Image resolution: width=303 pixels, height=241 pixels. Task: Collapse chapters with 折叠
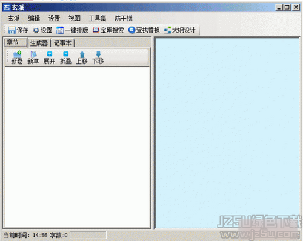65,57
